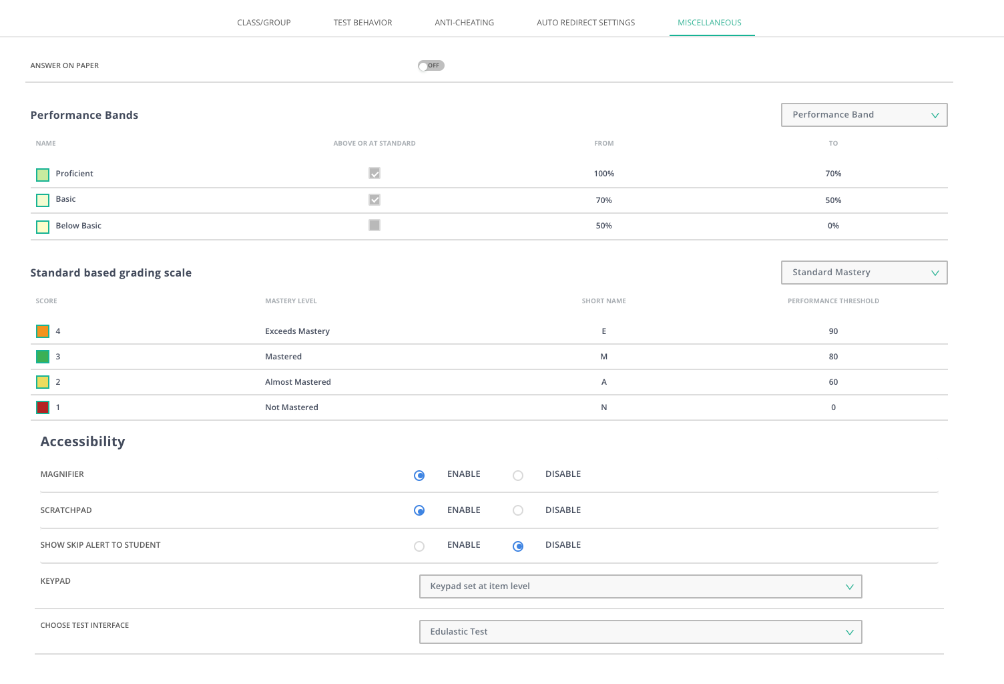The height and width of the screenshot is (684, 1004).
Task: Click the threshold value 60
Action: [x=833, y=382]
